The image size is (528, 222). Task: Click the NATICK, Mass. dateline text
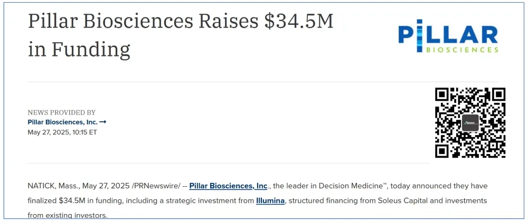(53, 186)
